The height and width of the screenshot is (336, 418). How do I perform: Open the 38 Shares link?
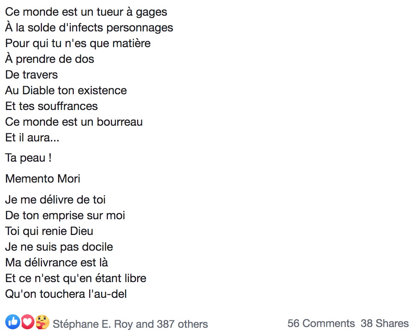tap(385, 323)
